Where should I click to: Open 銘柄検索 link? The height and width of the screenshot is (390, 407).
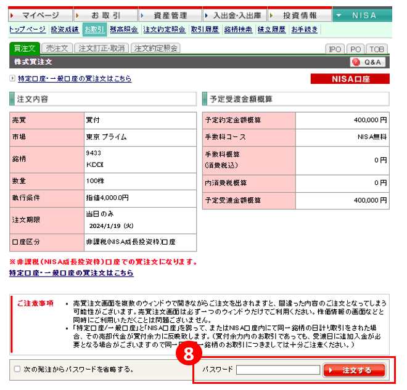click(238, 30)
